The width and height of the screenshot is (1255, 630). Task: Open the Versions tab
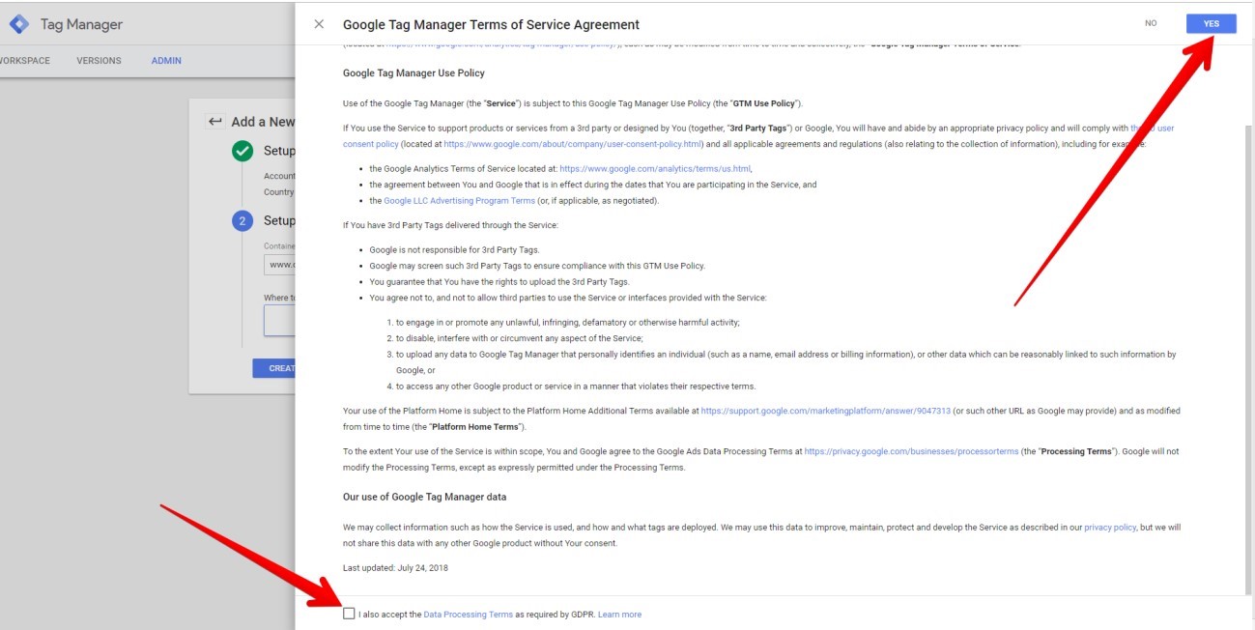(x=100, y=61)
